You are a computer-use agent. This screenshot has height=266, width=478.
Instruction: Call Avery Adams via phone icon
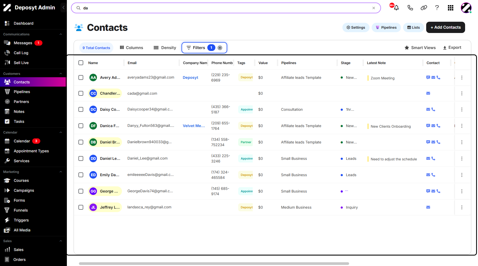coord(438,77)
